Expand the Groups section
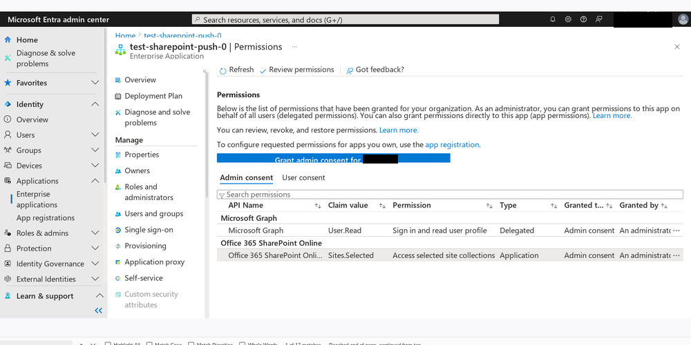691x345 pixels. tap(95, 150)
